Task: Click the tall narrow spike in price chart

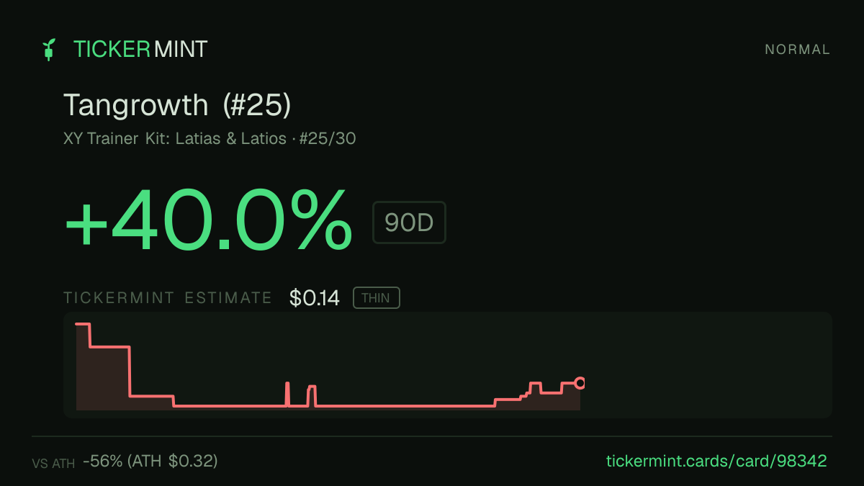Action: click(287, 394)
